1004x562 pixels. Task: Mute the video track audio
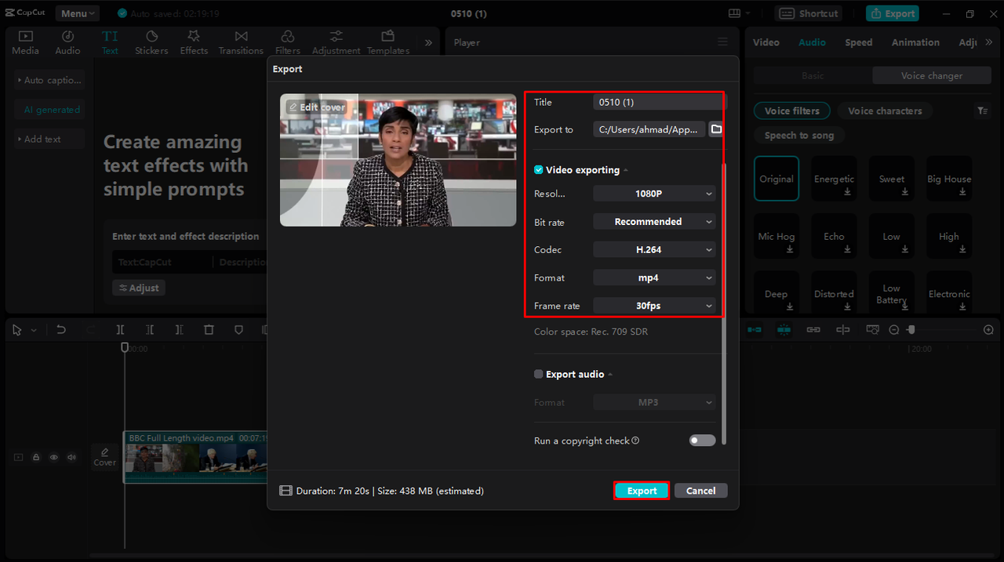(71, 457)
